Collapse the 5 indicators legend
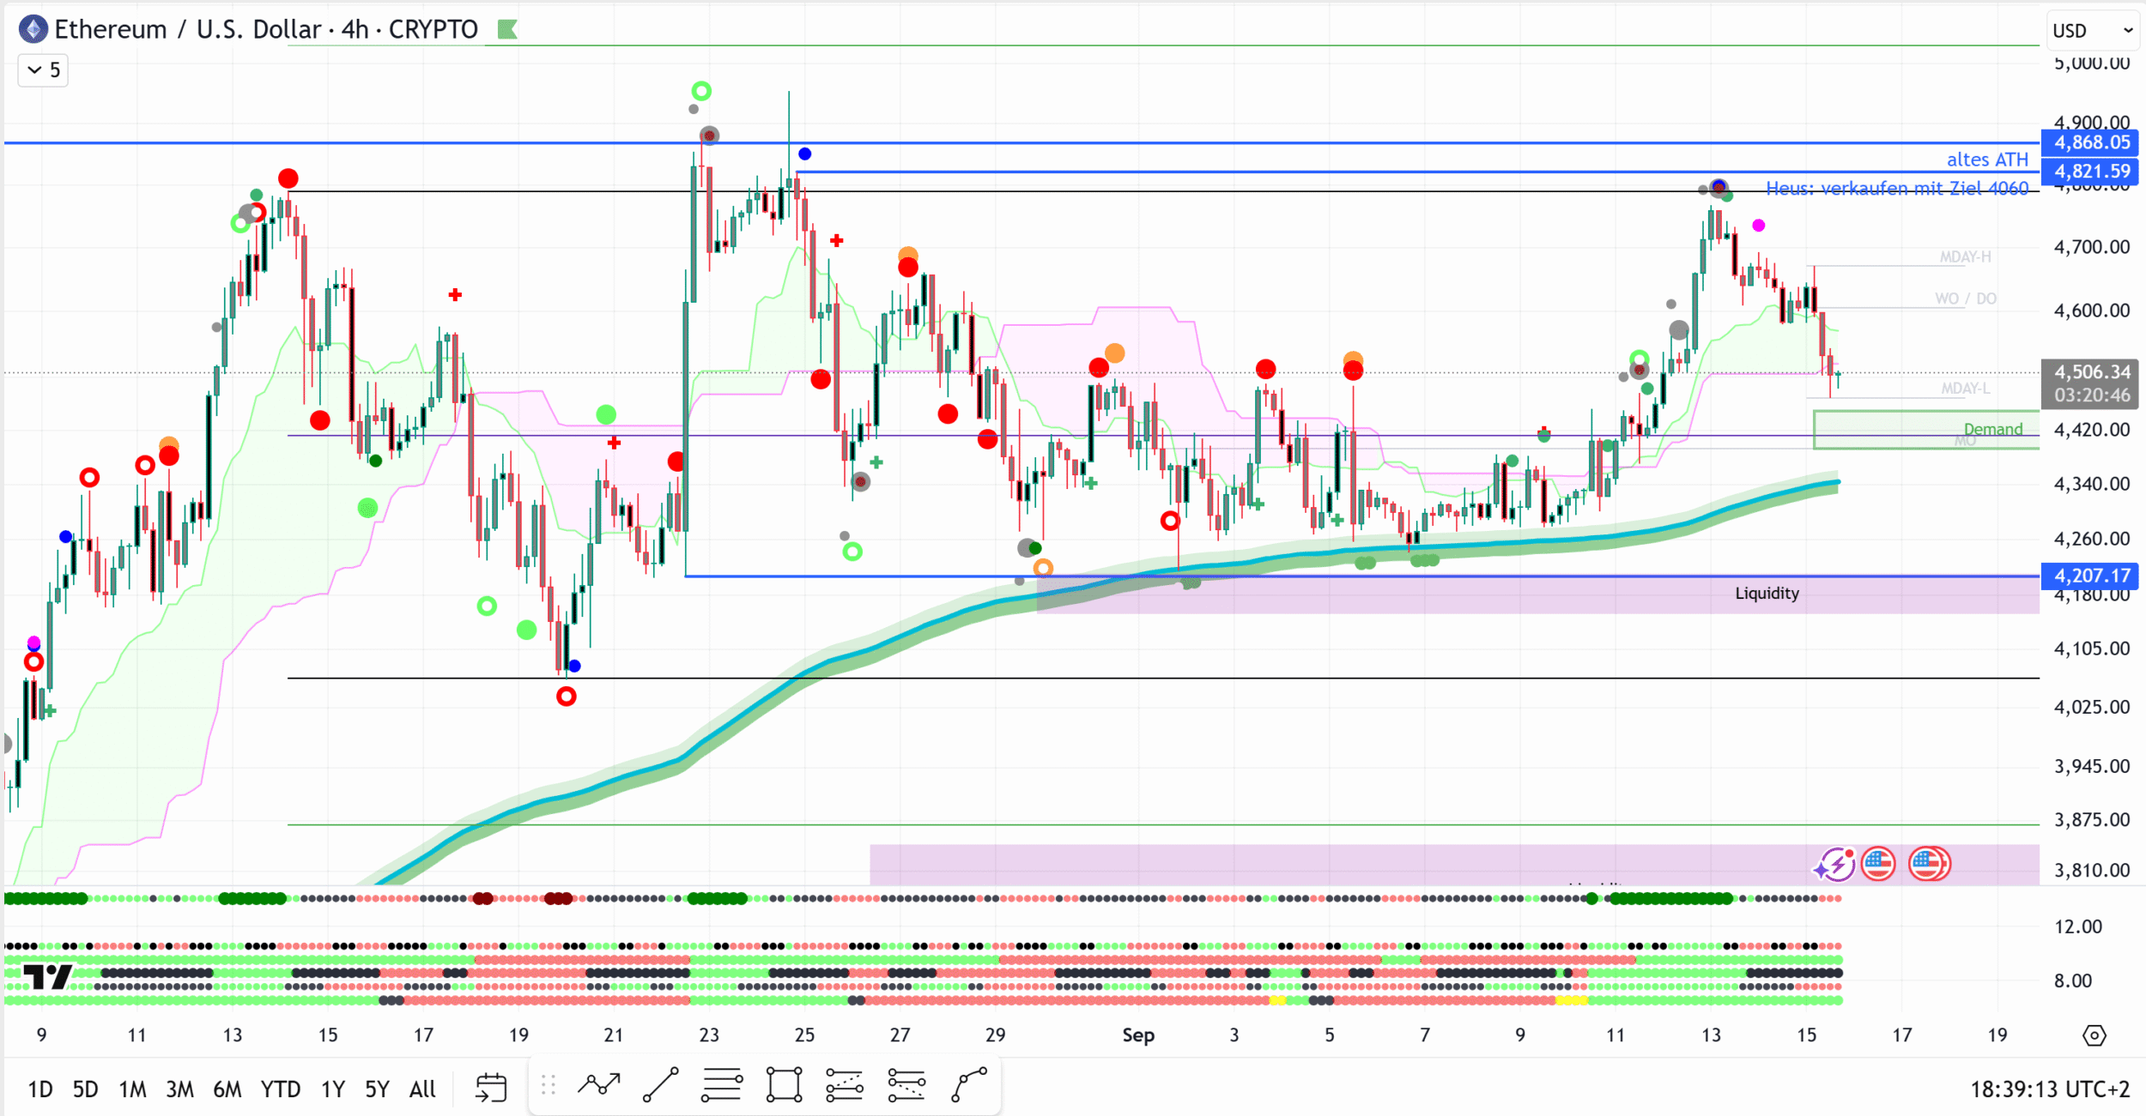 pos(43,70)
